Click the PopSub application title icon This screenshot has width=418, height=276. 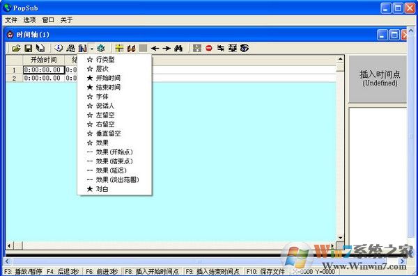(7, 8)
